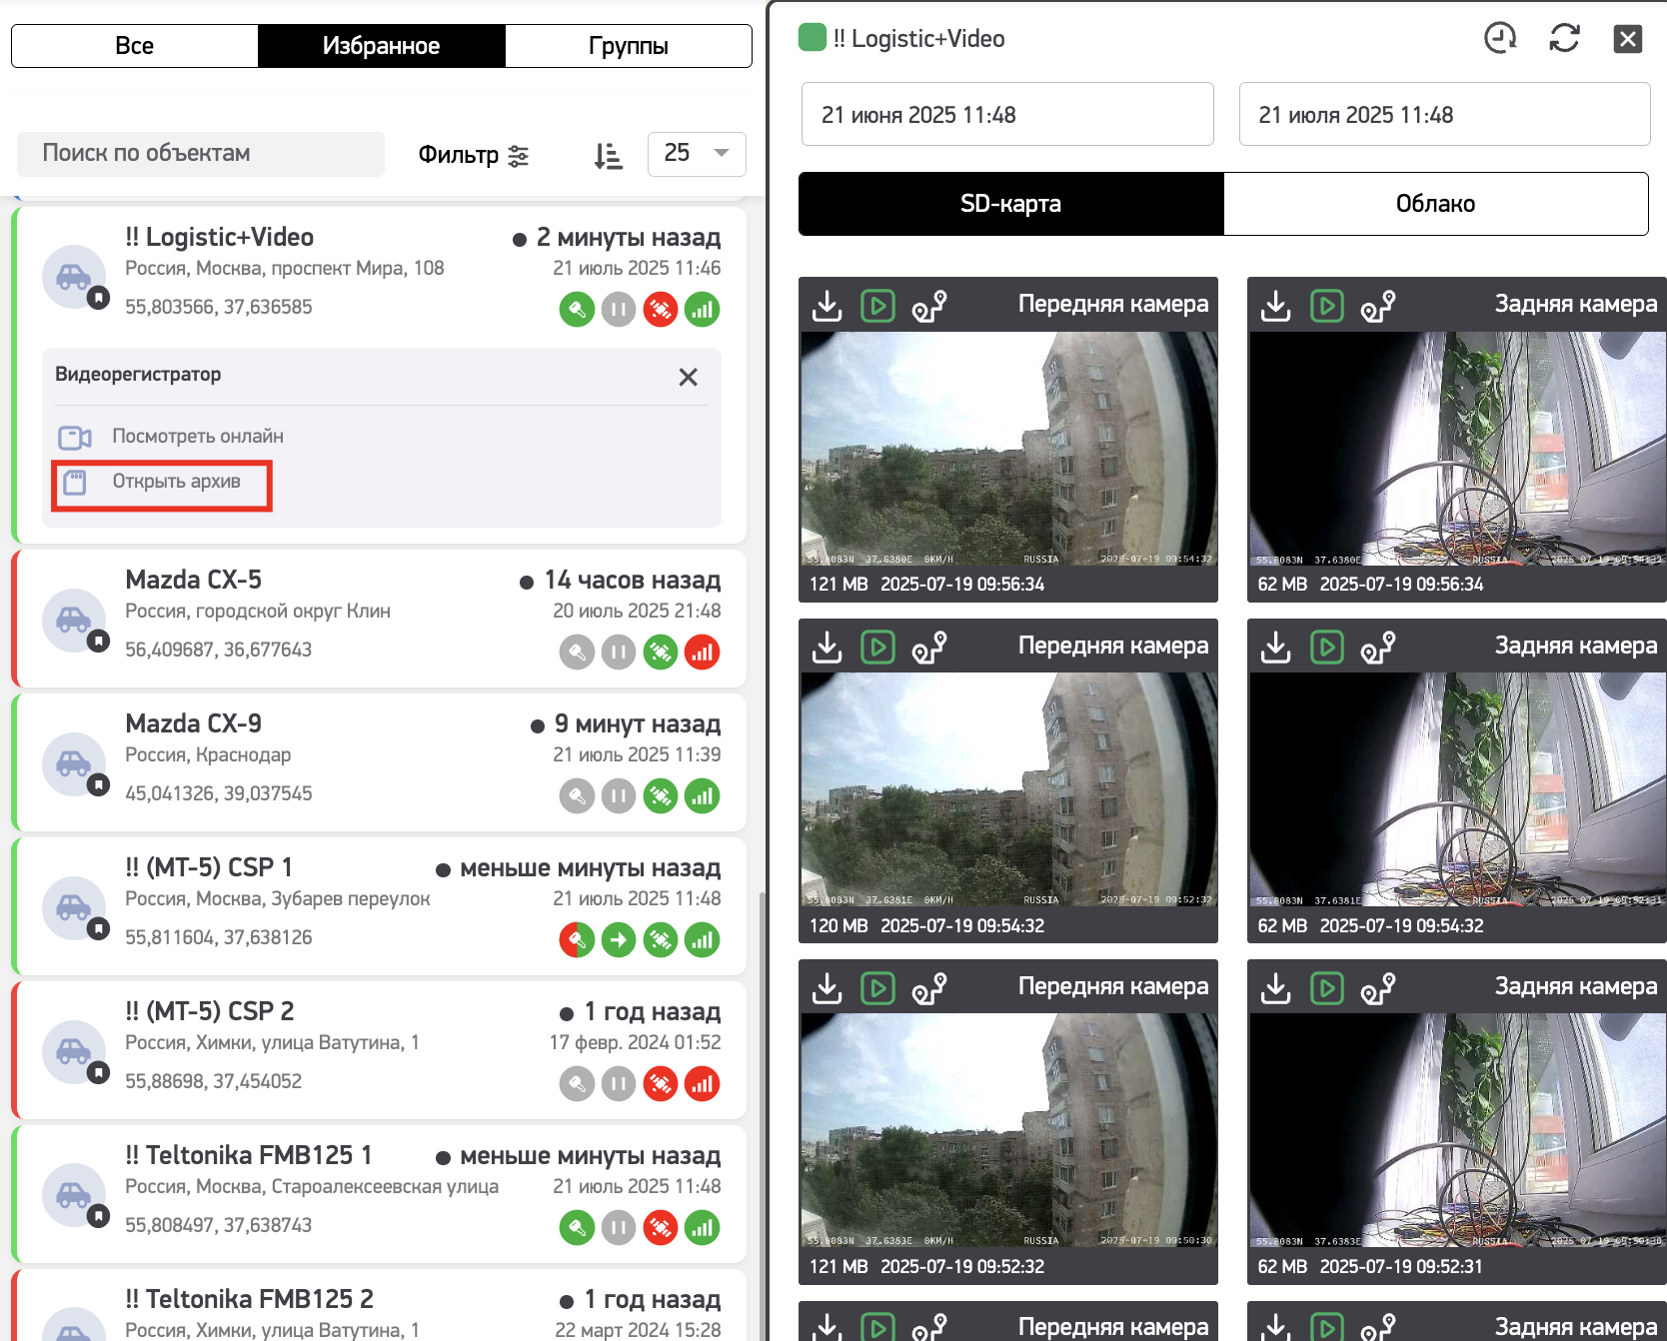The width and height of the screenshot is (1667, 1341).
Task: Click pause status icon of Logistic+Video
Action: coord(619,310)
